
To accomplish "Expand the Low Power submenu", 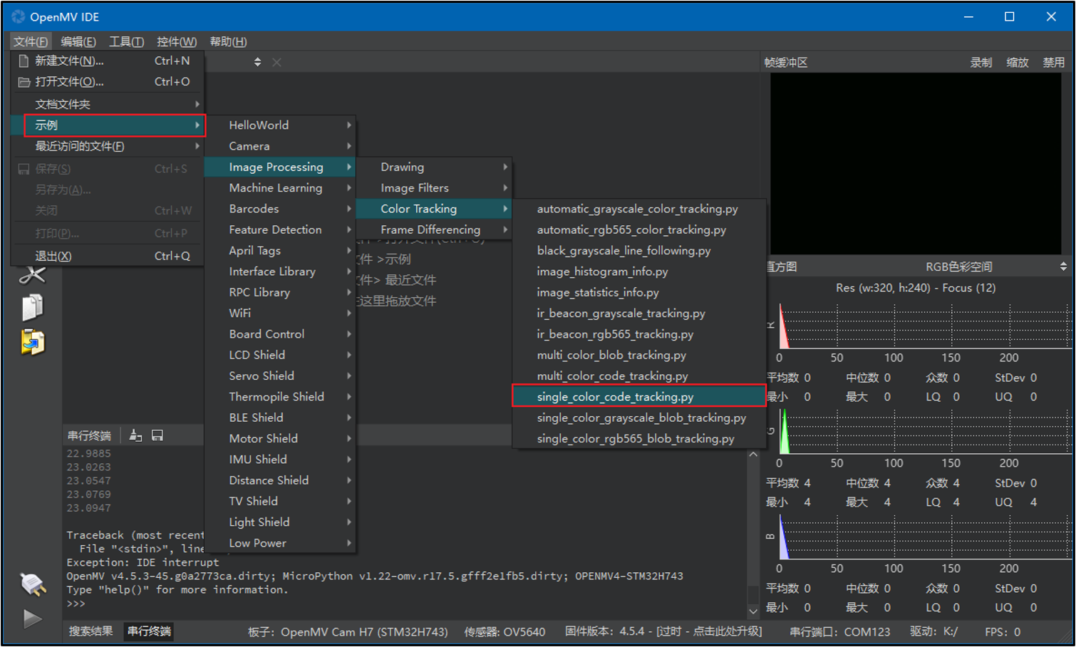I will click(x=280, y=543).
